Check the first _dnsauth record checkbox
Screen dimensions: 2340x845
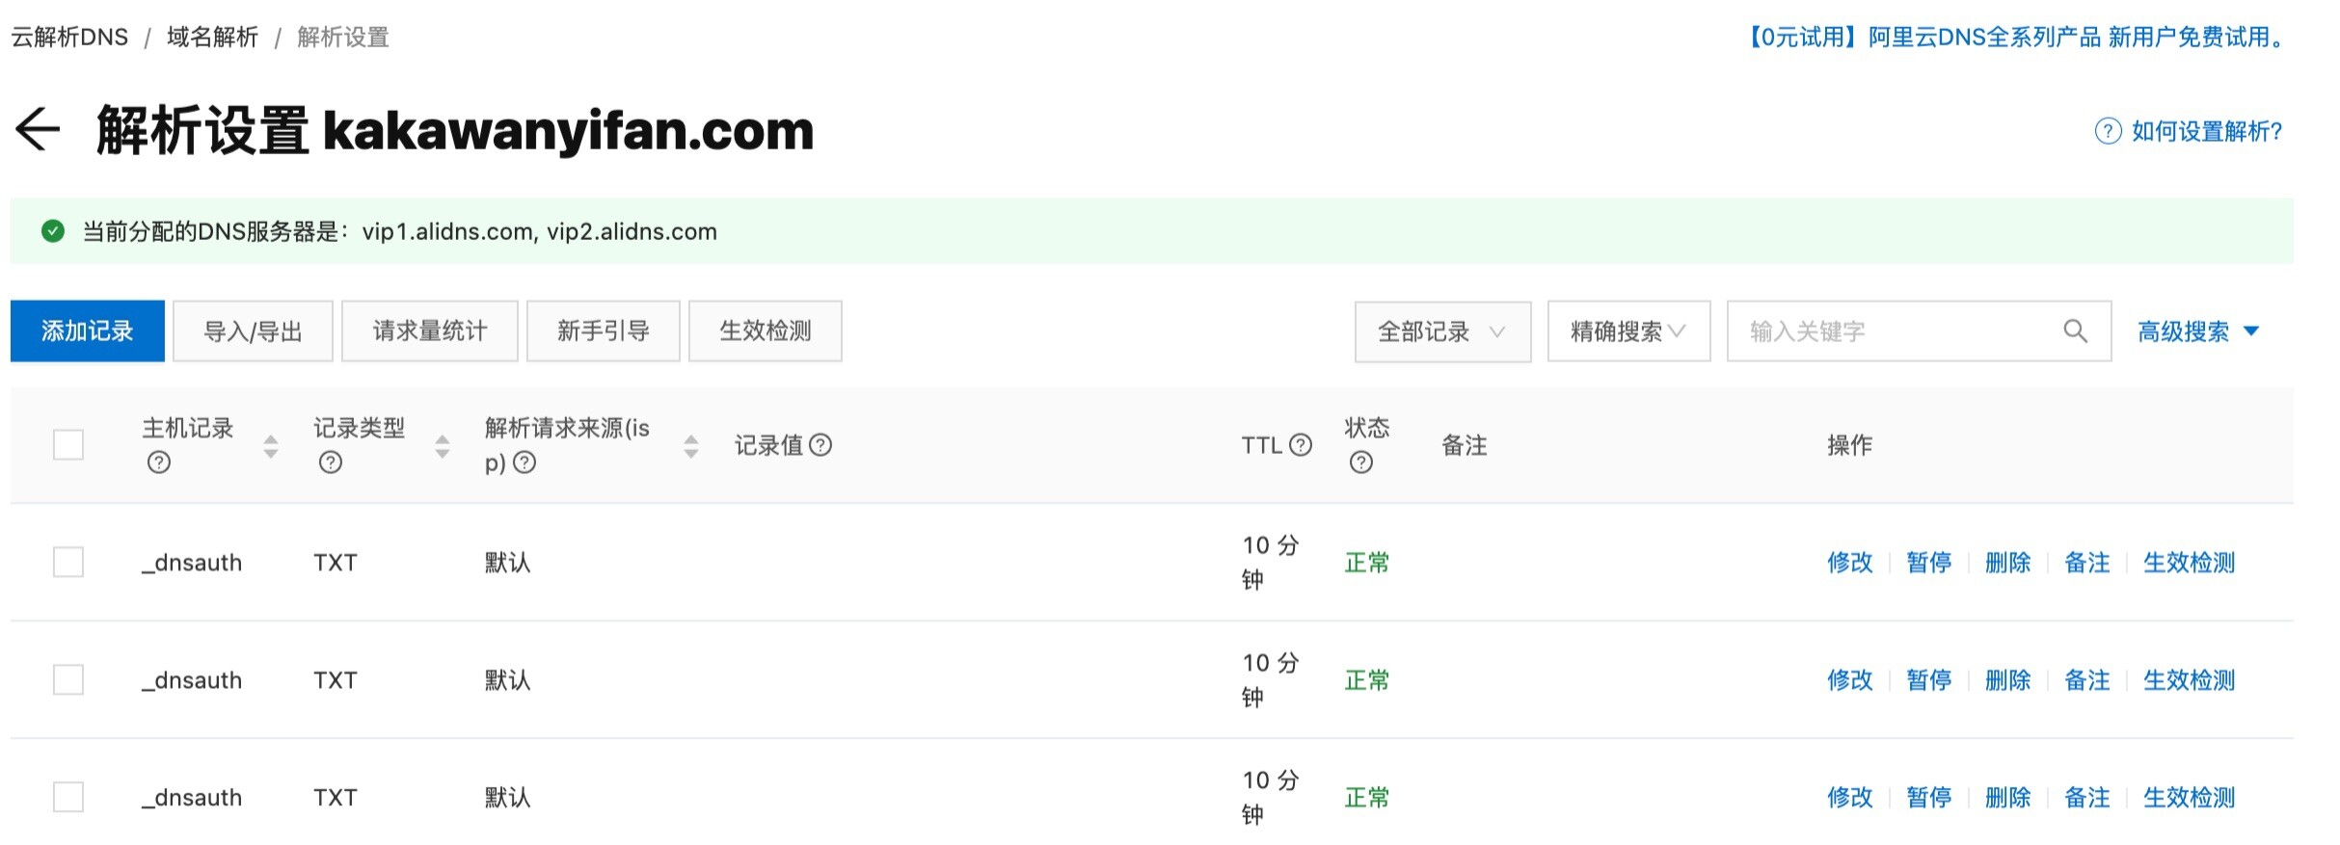[x=68, y=563]
